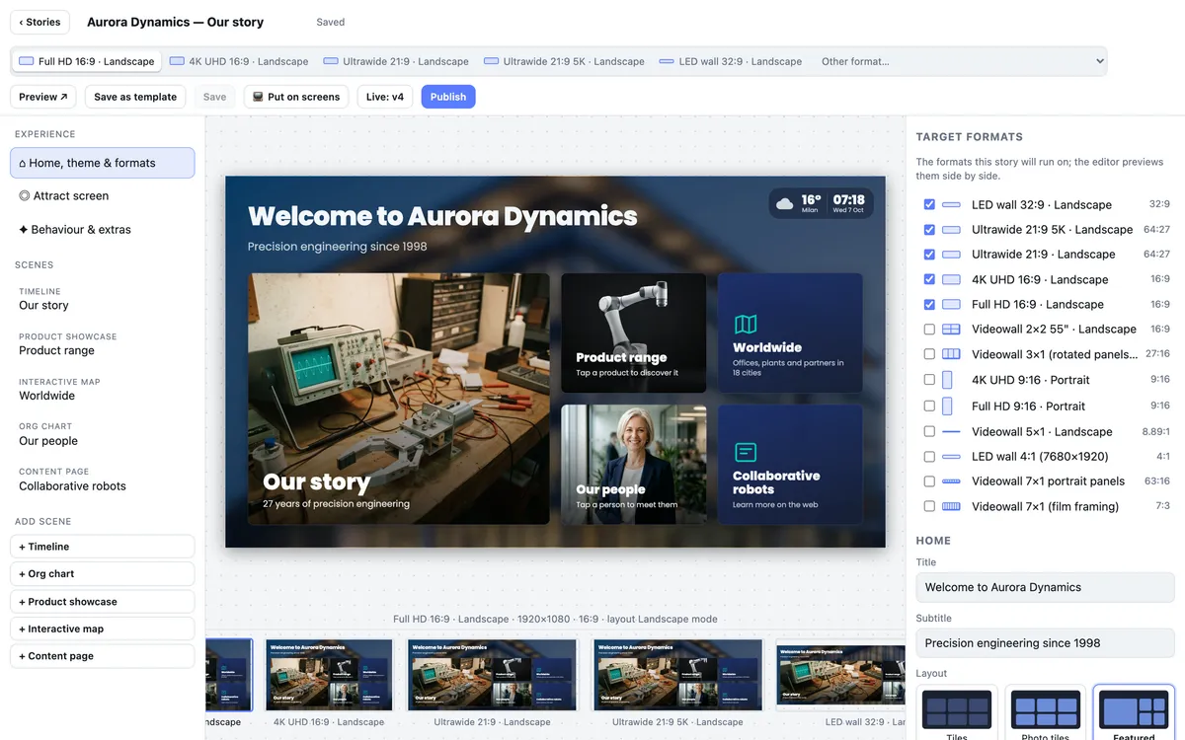Viewport: 1185px width, 740px height.
Task: Click the Ultrawide 21:9 5K format icon in the list
Action: [x=951, y=230]
